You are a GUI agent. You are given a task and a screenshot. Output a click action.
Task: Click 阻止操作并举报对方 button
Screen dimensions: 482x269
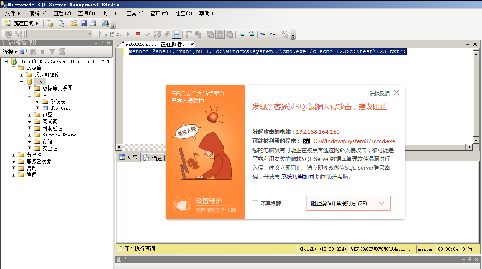click(x=339, y=204)
